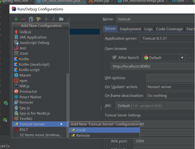
Task: Open the Logs tab
Action: coord(149,29)
